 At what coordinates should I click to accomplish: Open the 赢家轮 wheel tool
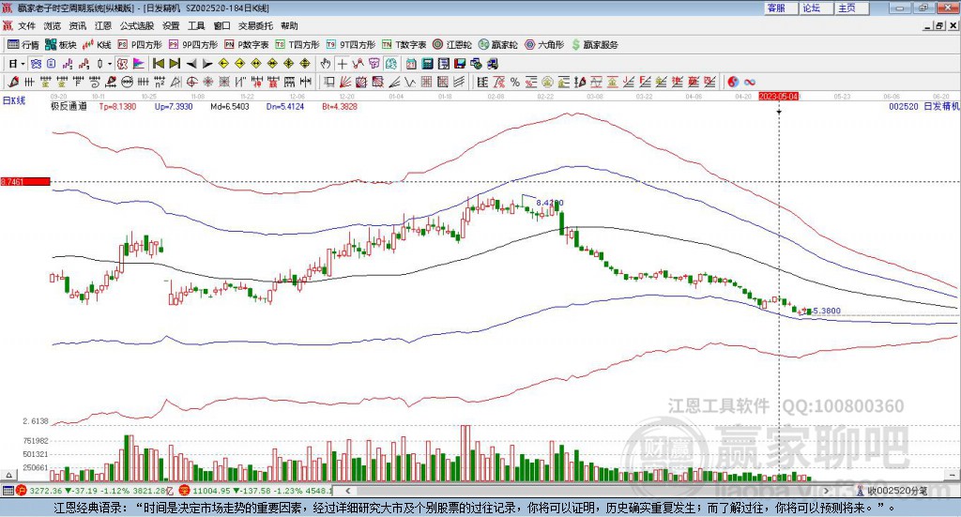coord(497,45)
